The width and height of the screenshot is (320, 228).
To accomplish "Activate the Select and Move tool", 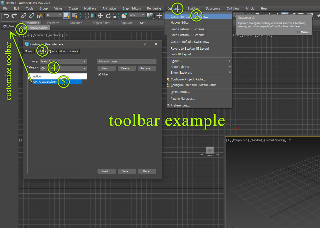I will click(x=100, y=16).
